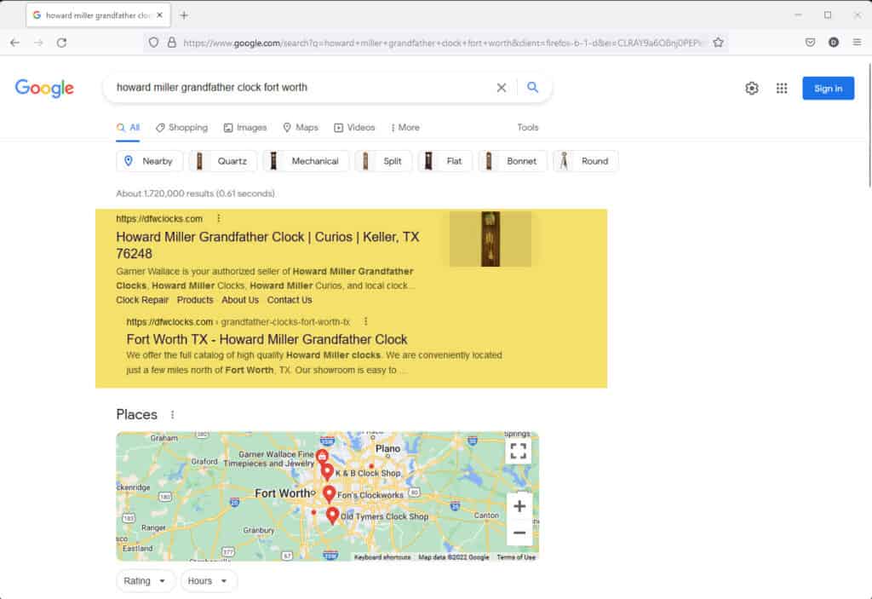The image size is (872, 599).
Task: Apply the Round filter chip
Action: point(585,161)
